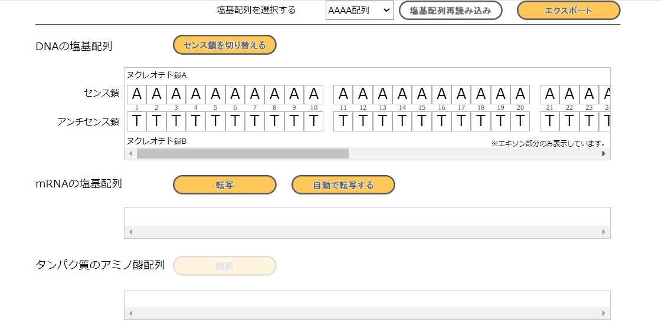Click the disabled 翻訳 button
Screen dimensions: 662x333
click(x=225, y=266)
